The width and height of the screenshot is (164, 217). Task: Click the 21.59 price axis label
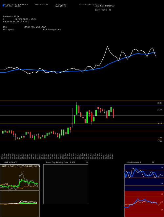point(159,110)
